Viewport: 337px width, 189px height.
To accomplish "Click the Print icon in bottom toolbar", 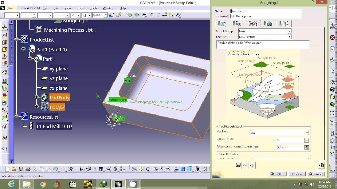I will click(x=28, y=169).
